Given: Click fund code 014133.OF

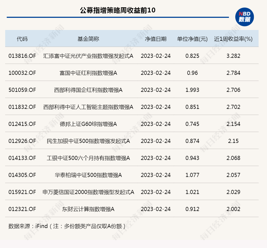Looking at the screenshot, I should pos(22,158).
